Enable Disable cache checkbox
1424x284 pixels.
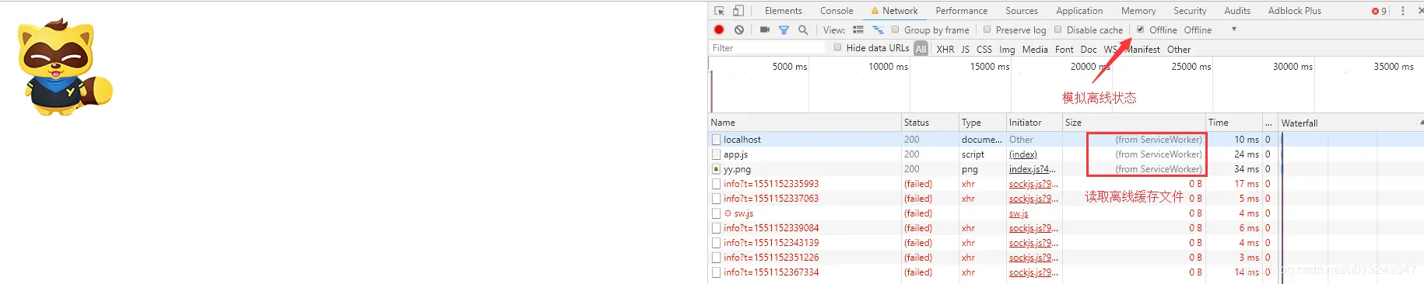point(1057,29)
